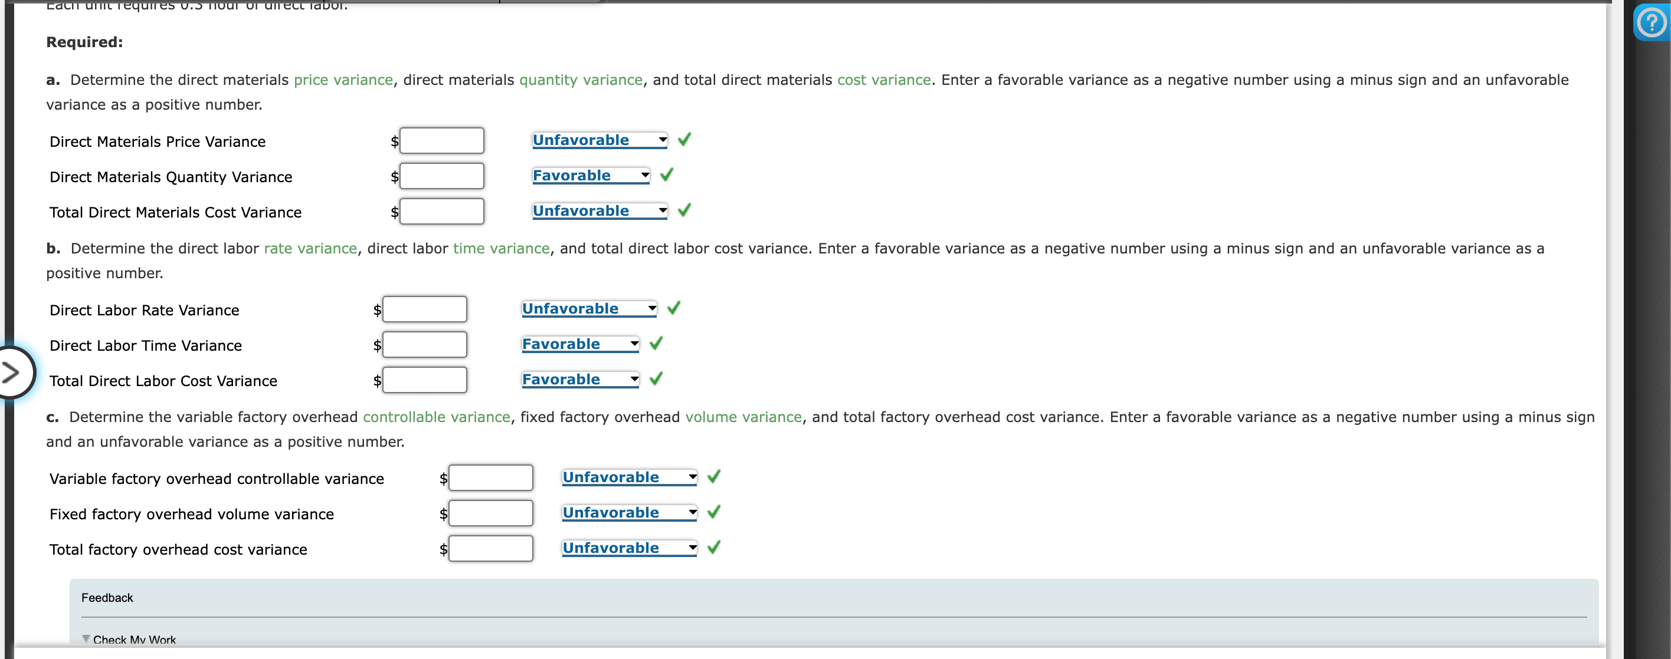Open the time variance hint link
The width and height of the screenshot is (1671, 659).
click(501, 248)
